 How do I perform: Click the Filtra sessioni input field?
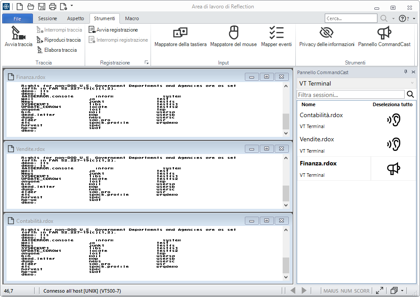(350, 94)
